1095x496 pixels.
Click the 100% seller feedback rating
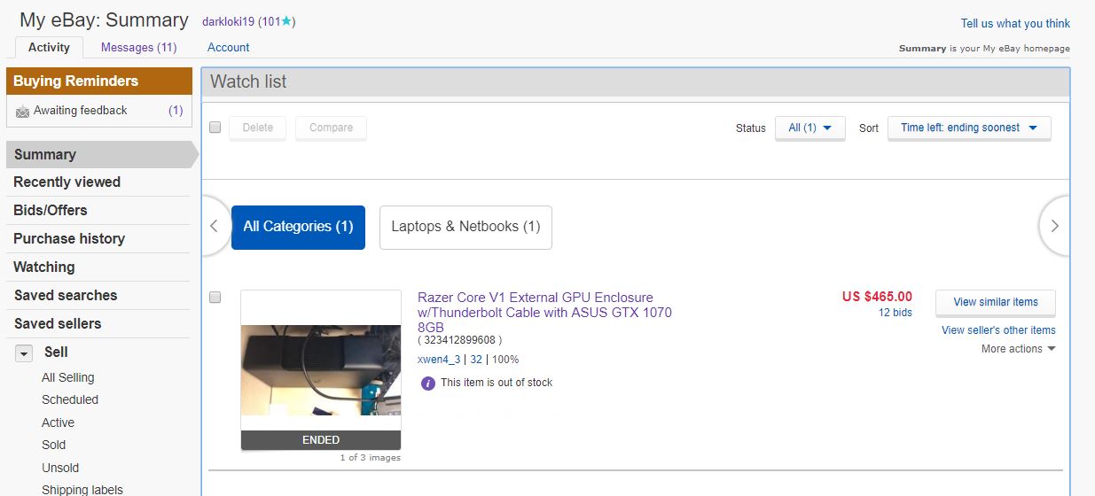505,360
